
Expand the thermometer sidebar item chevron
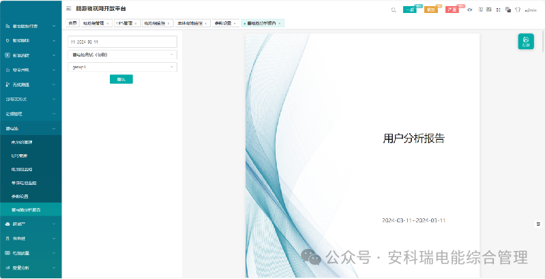click(x=54, y=85)
